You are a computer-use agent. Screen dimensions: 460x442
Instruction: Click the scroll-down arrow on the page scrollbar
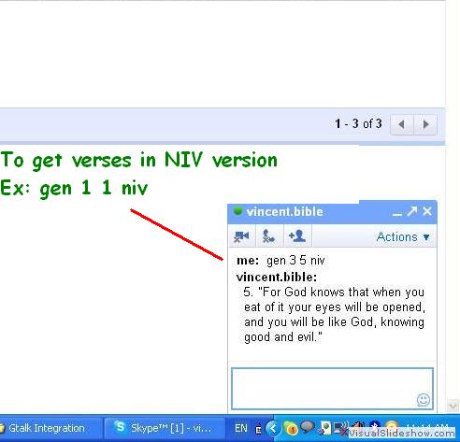(453, 406)
